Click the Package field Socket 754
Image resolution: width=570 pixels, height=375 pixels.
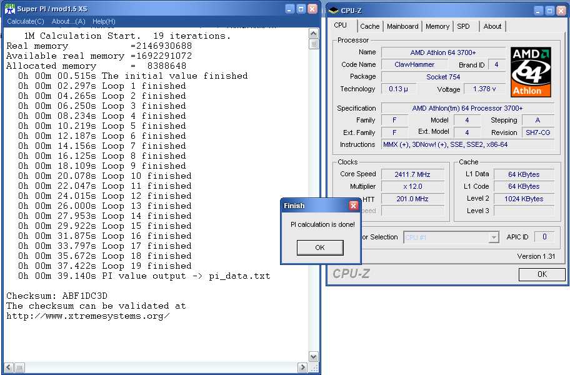pos(443,77)
